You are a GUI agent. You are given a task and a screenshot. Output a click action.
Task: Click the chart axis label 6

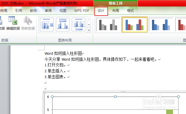coord(48,97)
